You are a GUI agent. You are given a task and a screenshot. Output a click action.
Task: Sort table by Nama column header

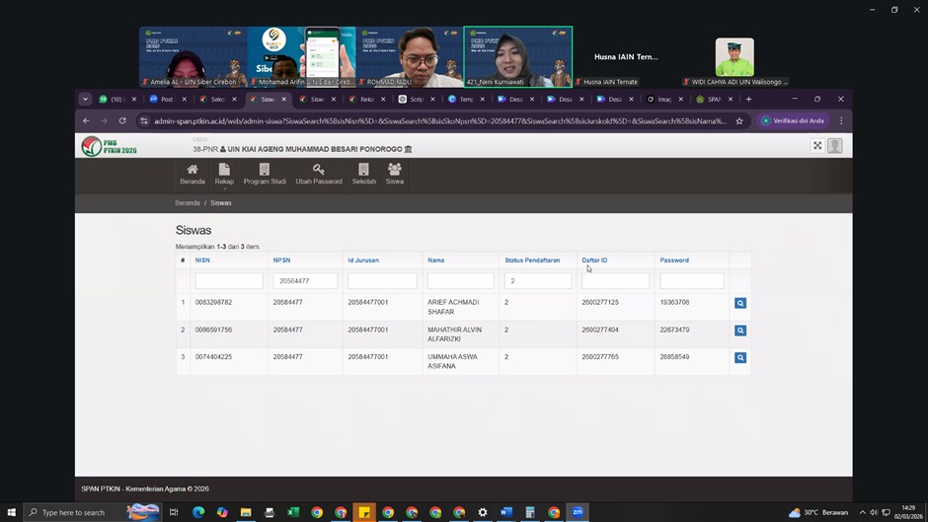pos(435,261)
